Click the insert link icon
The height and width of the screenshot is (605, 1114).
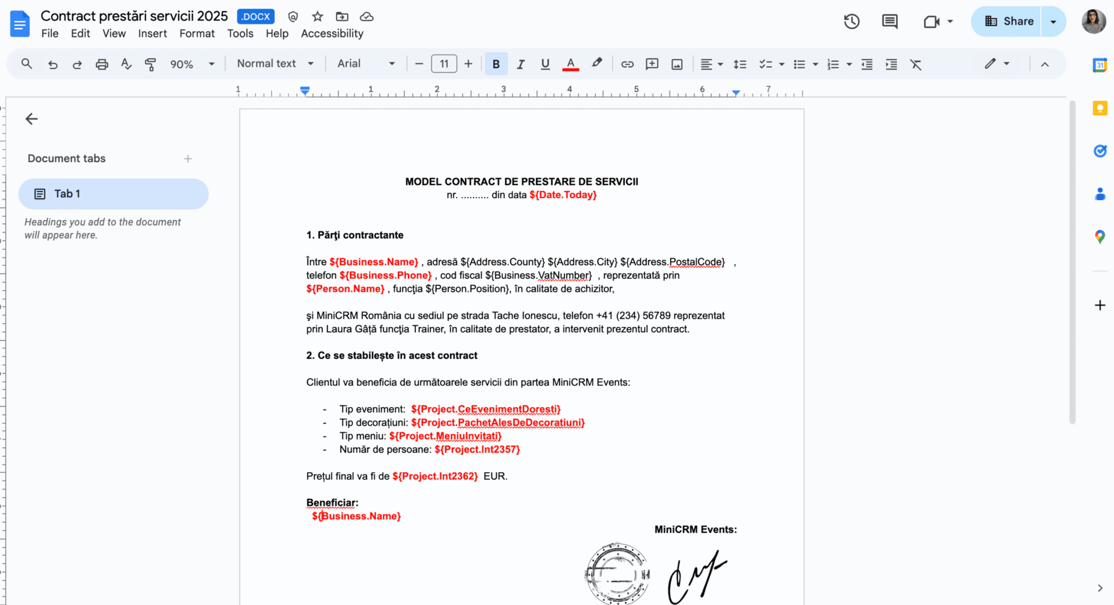tap(627, 64)
